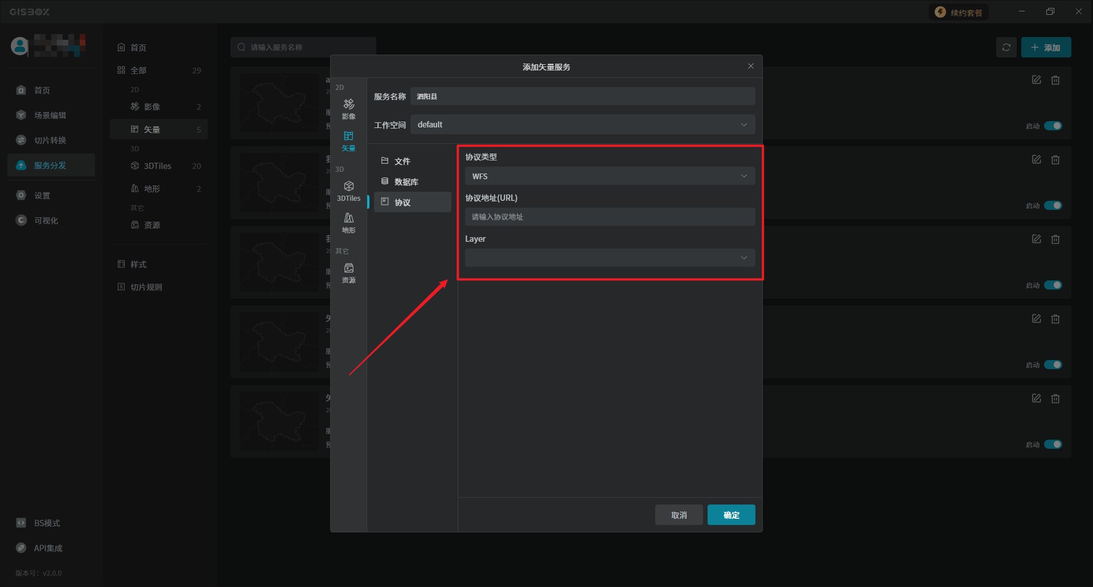1093x587 pixels.
Task: Click delete trash icon of second service card
Action: (x=1055, y=160)
